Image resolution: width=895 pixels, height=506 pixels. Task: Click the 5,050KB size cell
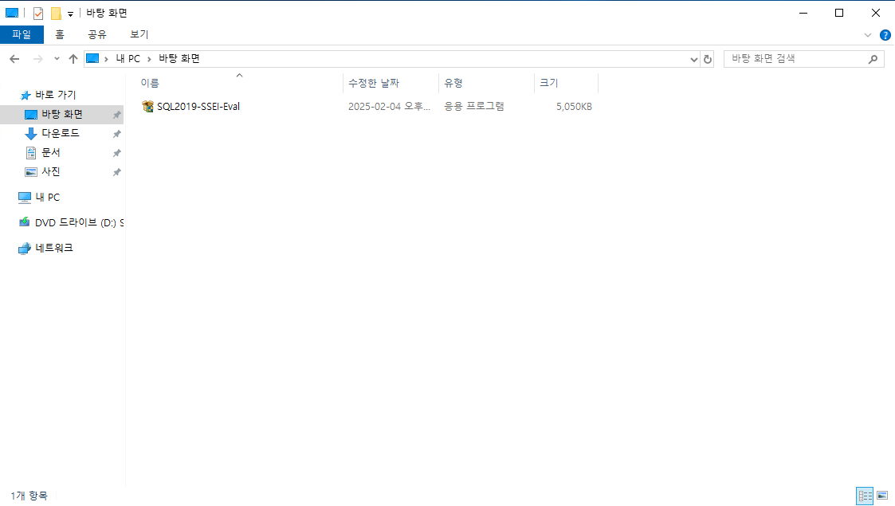pyautogui.click(x=574, y=106)
